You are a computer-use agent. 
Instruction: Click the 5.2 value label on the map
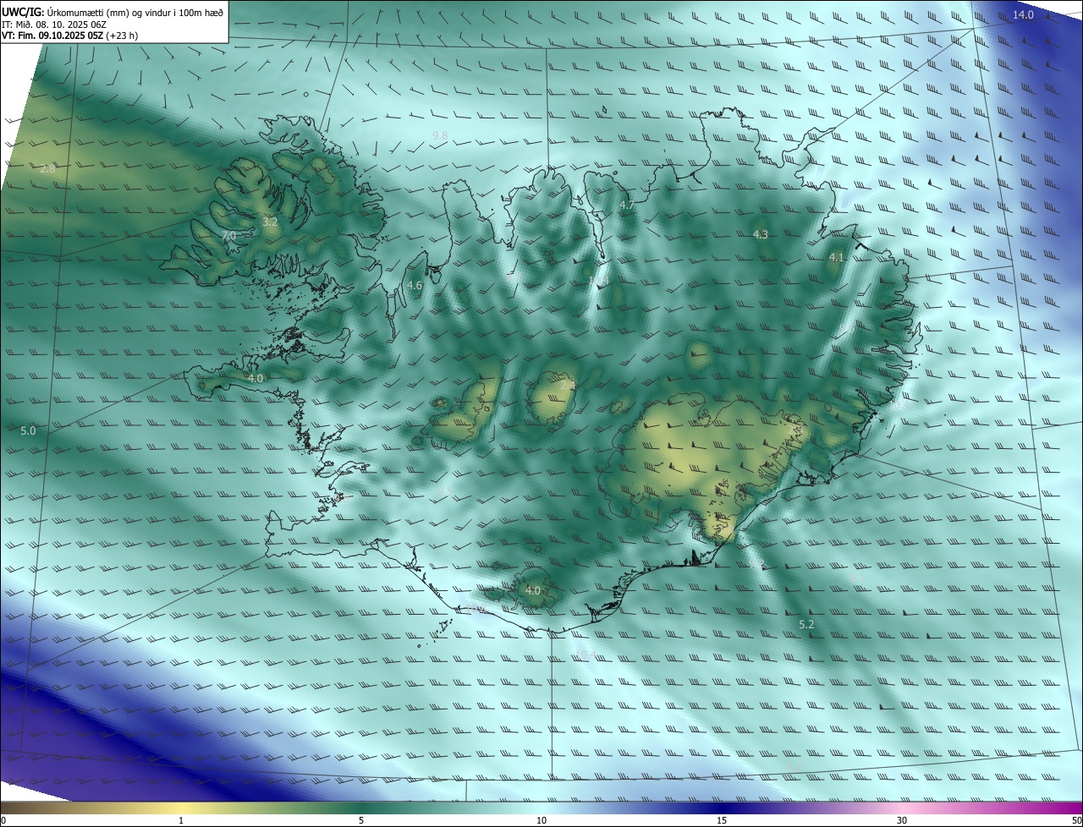tap(806, 624)
